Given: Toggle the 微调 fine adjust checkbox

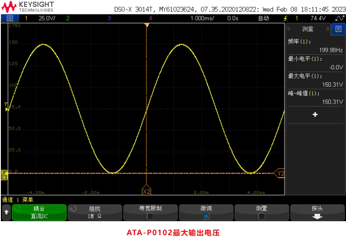Looking at the screenshot, I should pos(206,216).
